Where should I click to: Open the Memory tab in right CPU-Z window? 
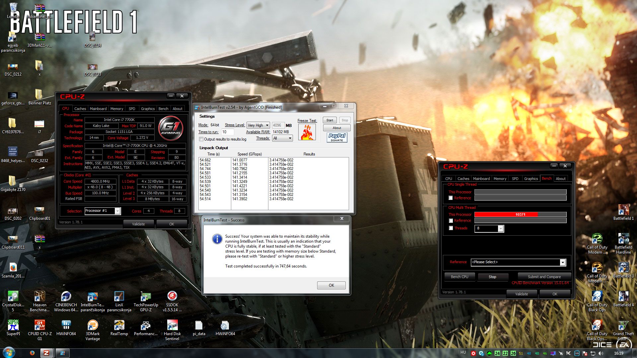(x=500, y=179)
